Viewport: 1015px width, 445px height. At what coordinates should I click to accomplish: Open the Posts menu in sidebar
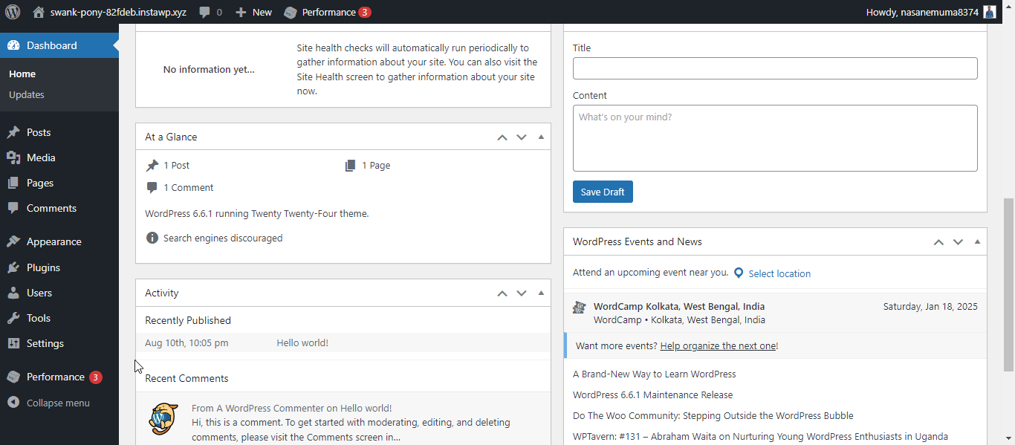[38, 132]
